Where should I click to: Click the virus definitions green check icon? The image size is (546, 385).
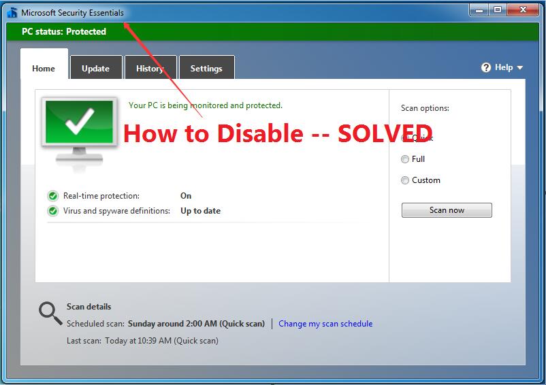pos(53,211)
